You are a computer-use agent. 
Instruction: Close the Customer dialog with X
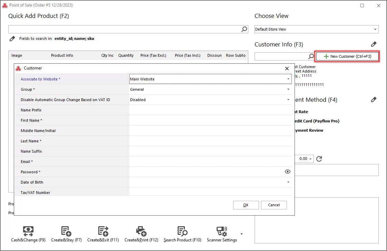click(x=287, y=68)
